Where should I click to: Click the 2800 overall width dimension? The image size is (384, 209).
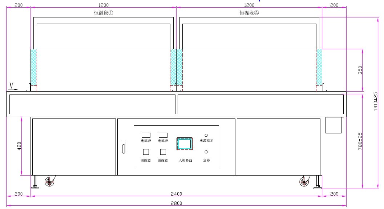tap(177, 203)
